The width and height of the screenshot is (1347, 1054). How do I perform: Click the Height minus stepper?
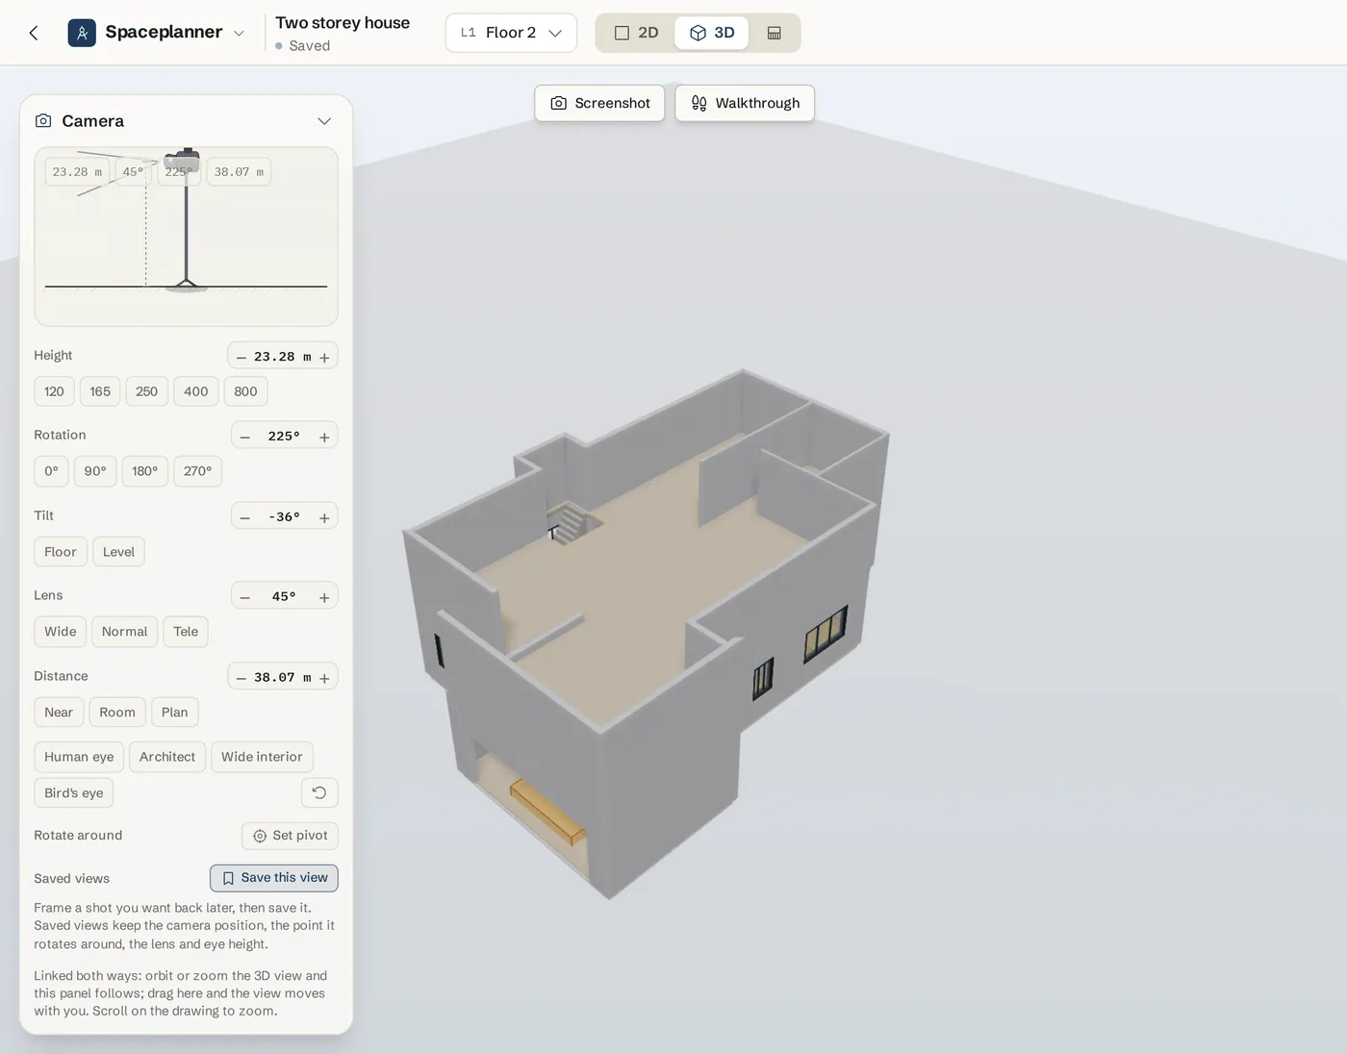pyautogui.click(x=241, y=357)
